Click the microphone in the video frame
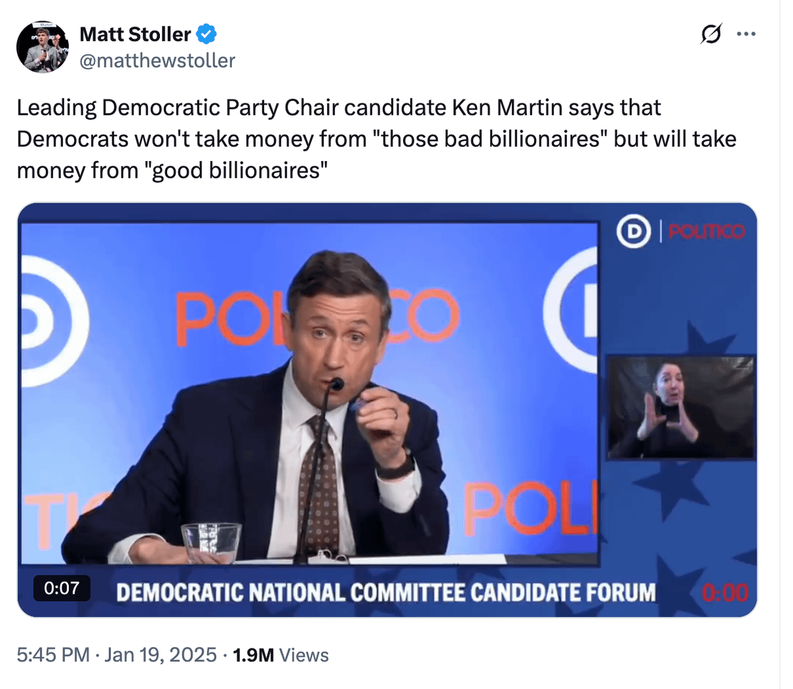Image resolution: width=793 pixels, height=689 pixels. [x=336, y=384]
